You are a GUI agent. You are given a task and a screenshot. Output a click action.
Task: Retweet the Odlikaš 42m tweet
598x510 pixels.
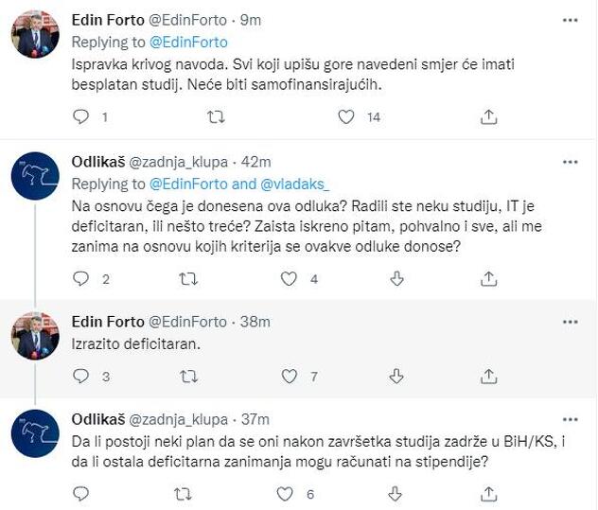(x=188, y=278)
